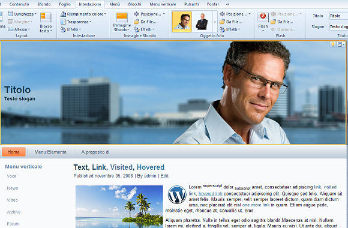Switch to the Footer ribbon tab
The height and width of the screenshot is (228, 348).
point(213,4)
